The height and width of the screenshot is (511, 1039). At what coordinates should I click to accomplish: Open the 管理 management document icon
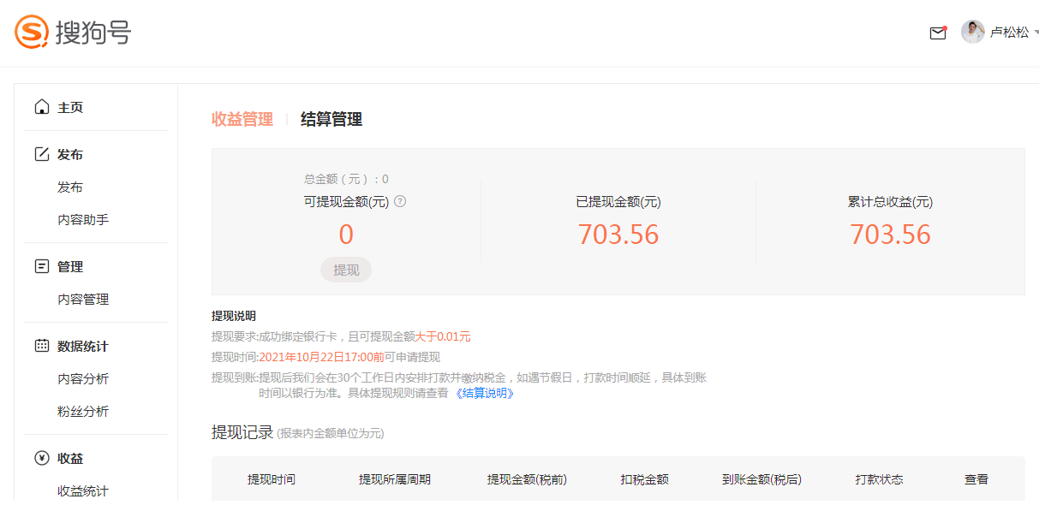pyautogui.click(x=42, y=266)
